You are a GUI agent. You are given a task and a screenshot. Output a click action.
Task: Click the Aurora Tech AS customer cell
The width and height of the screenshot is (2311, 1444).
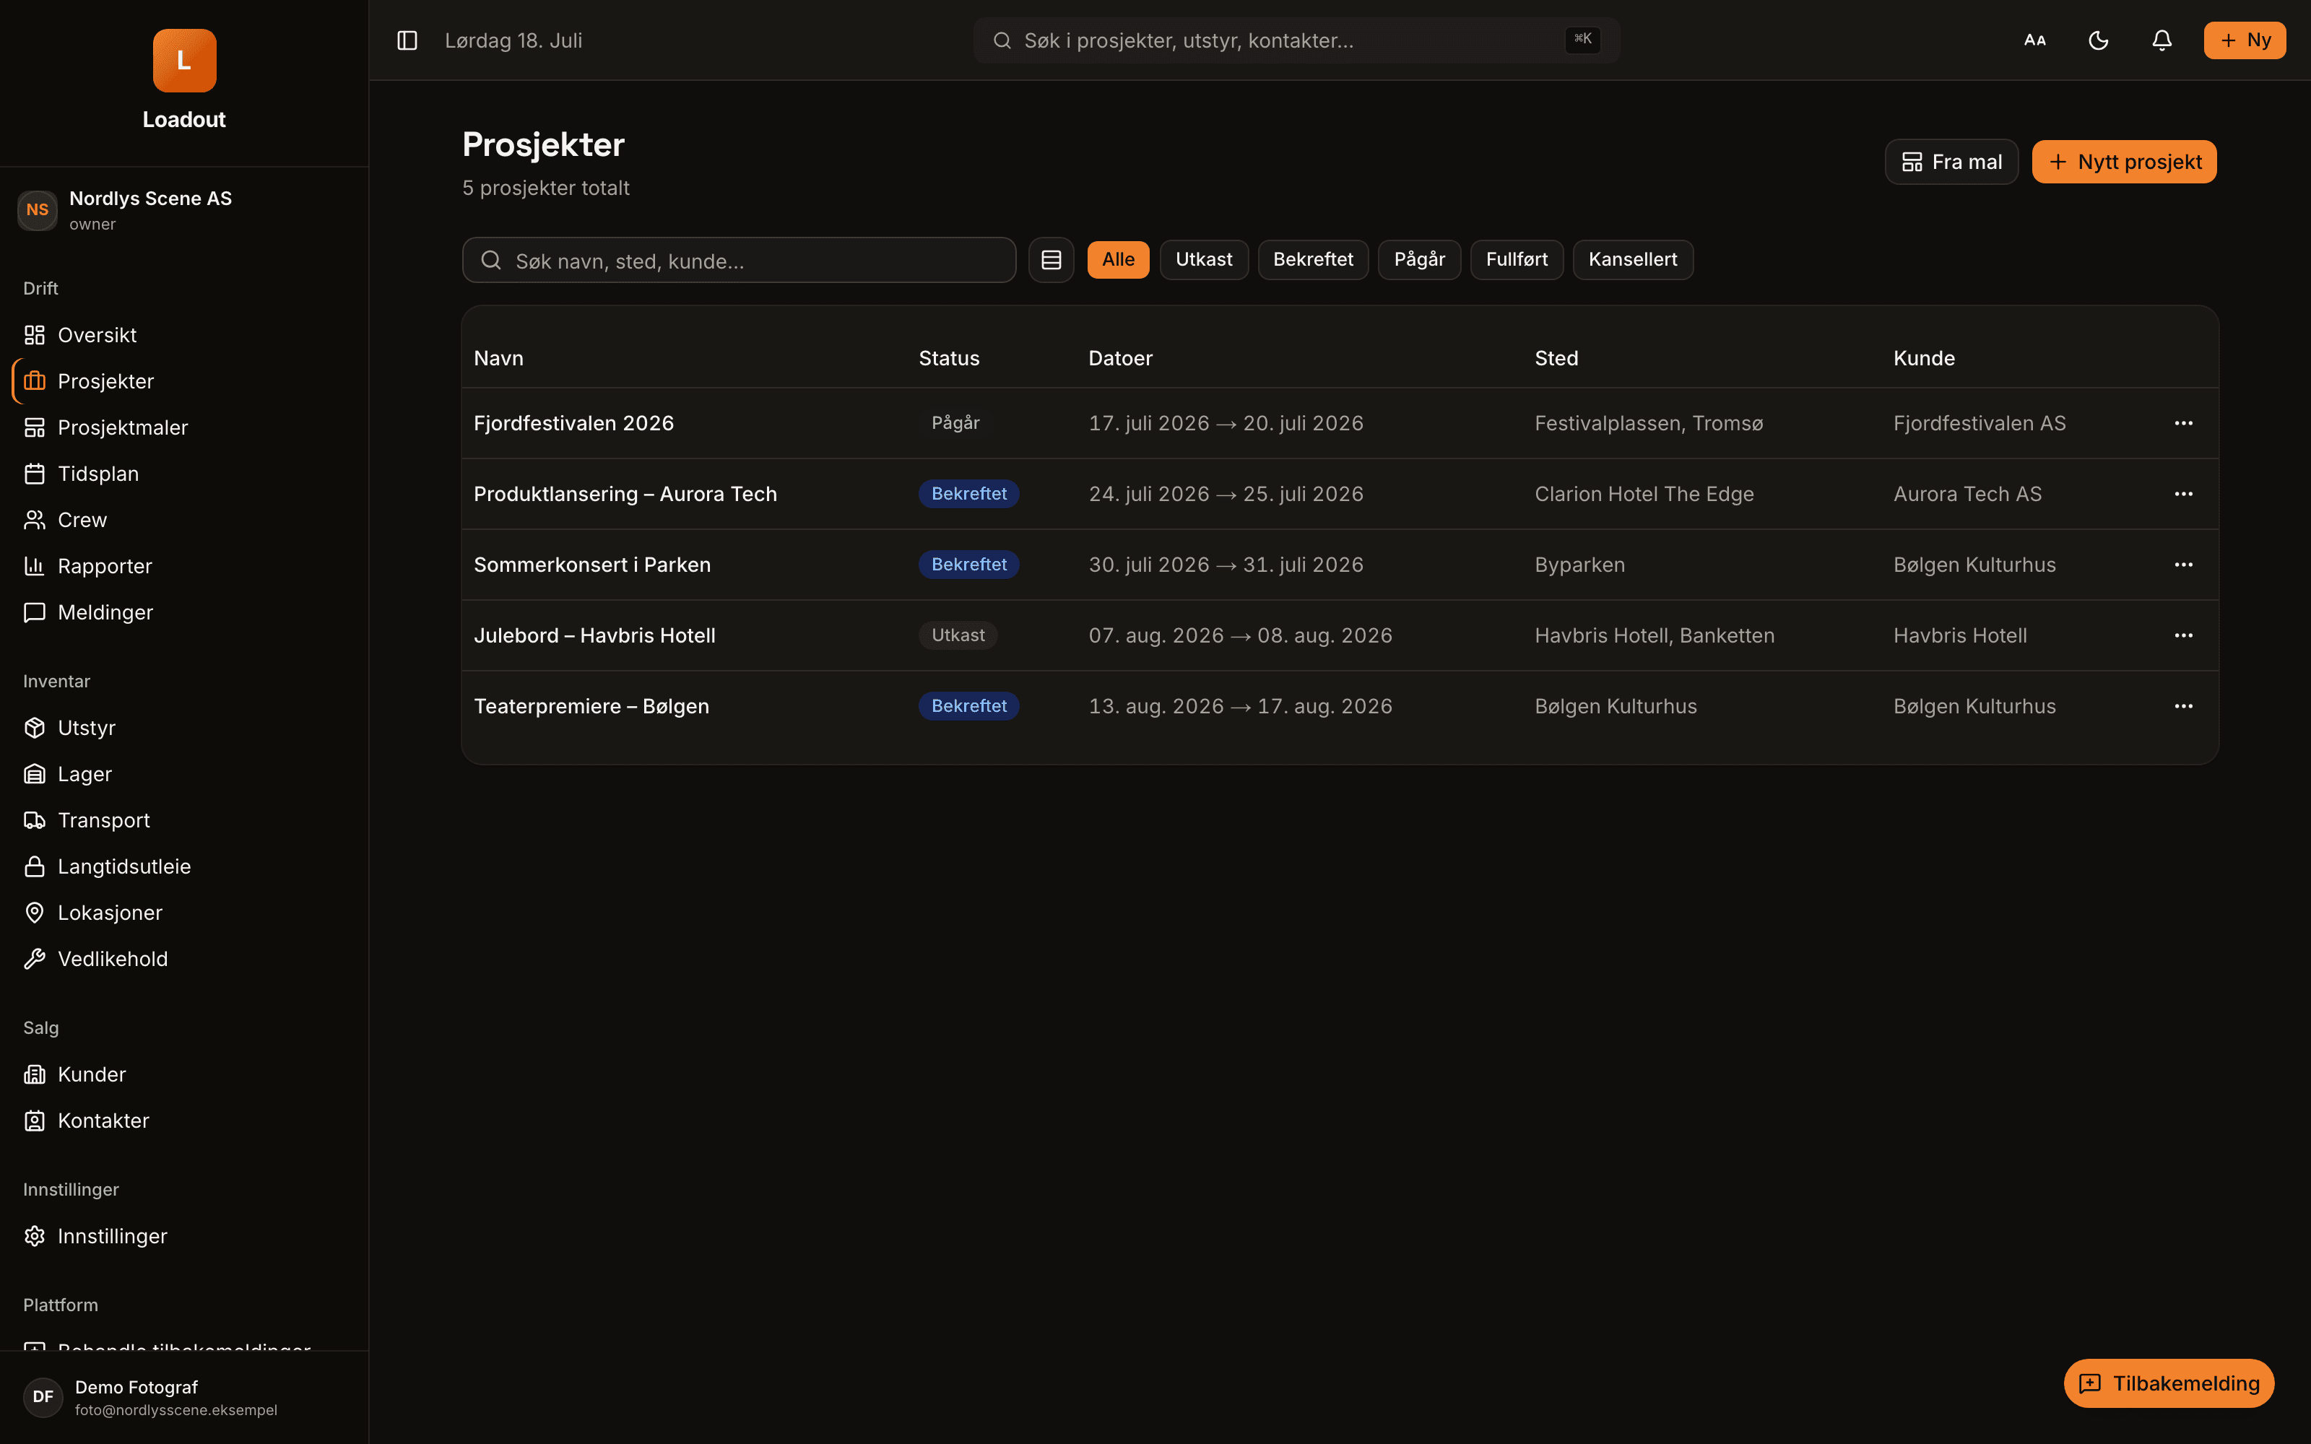point(1967,494)
